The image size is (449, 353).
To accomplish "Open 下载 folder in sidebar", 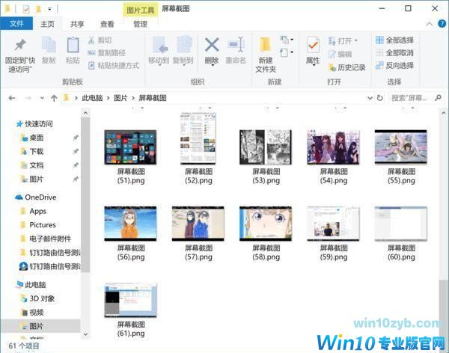I will (36, 151).
